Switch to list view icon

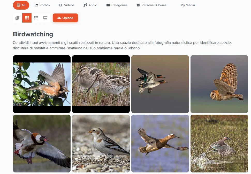pos(36,18)
